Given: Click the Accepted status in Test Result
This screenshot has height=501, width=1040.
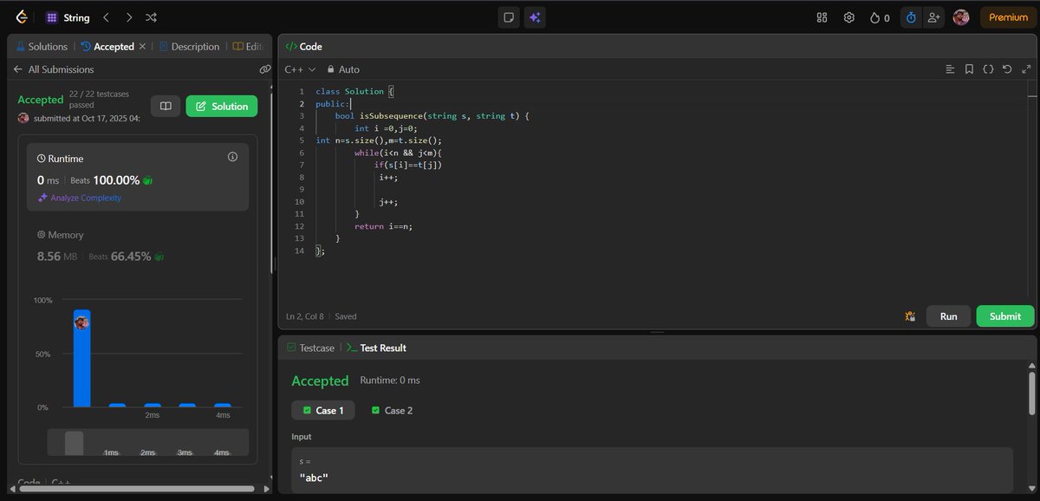Looking at the screenshot, I should 320,381.
